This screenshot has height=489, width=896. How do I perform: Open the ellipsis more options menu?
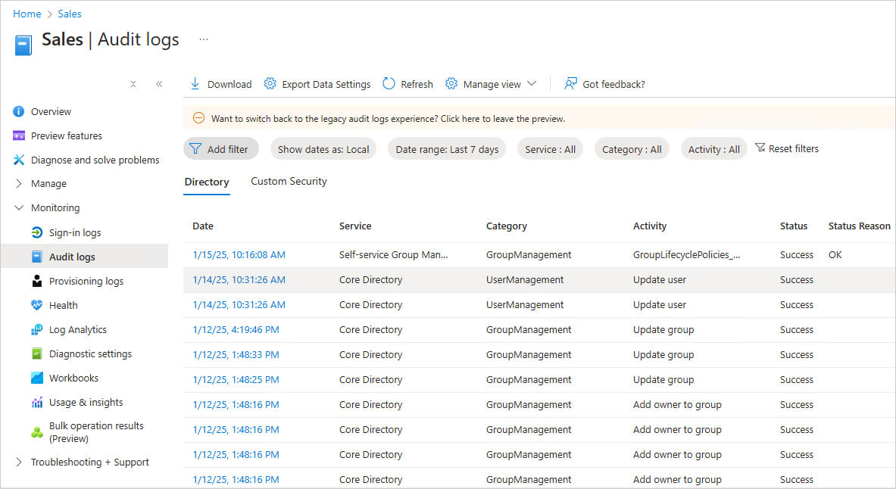pyautogui.click(x=204, y=39)
